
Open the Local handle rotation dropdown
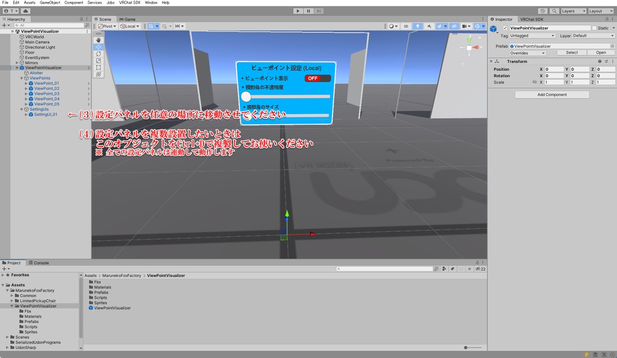[130, 27]
